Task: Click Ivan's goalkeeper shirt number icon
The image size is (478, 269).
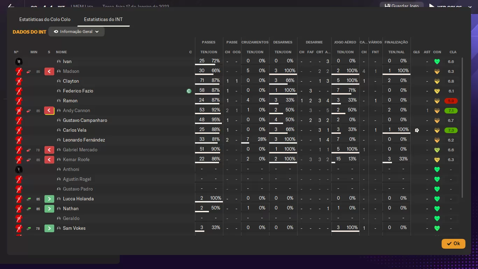Action: 19,62
